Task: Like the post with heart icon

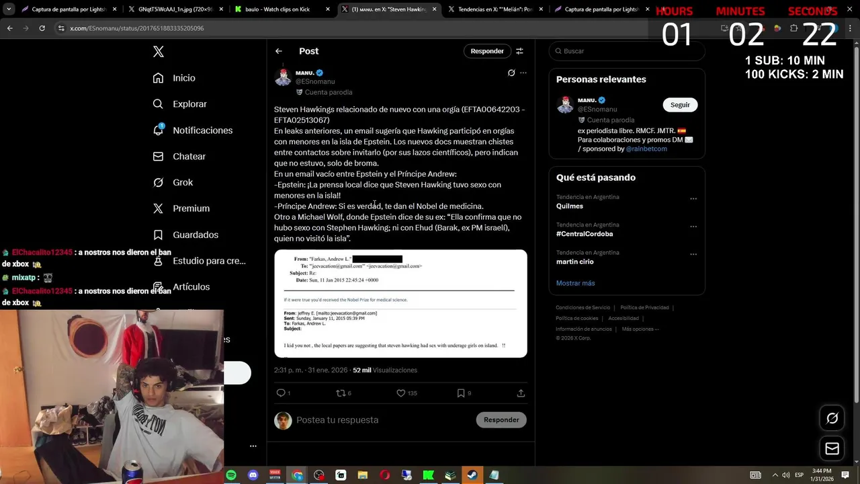Action: click(x=400, y=393)
